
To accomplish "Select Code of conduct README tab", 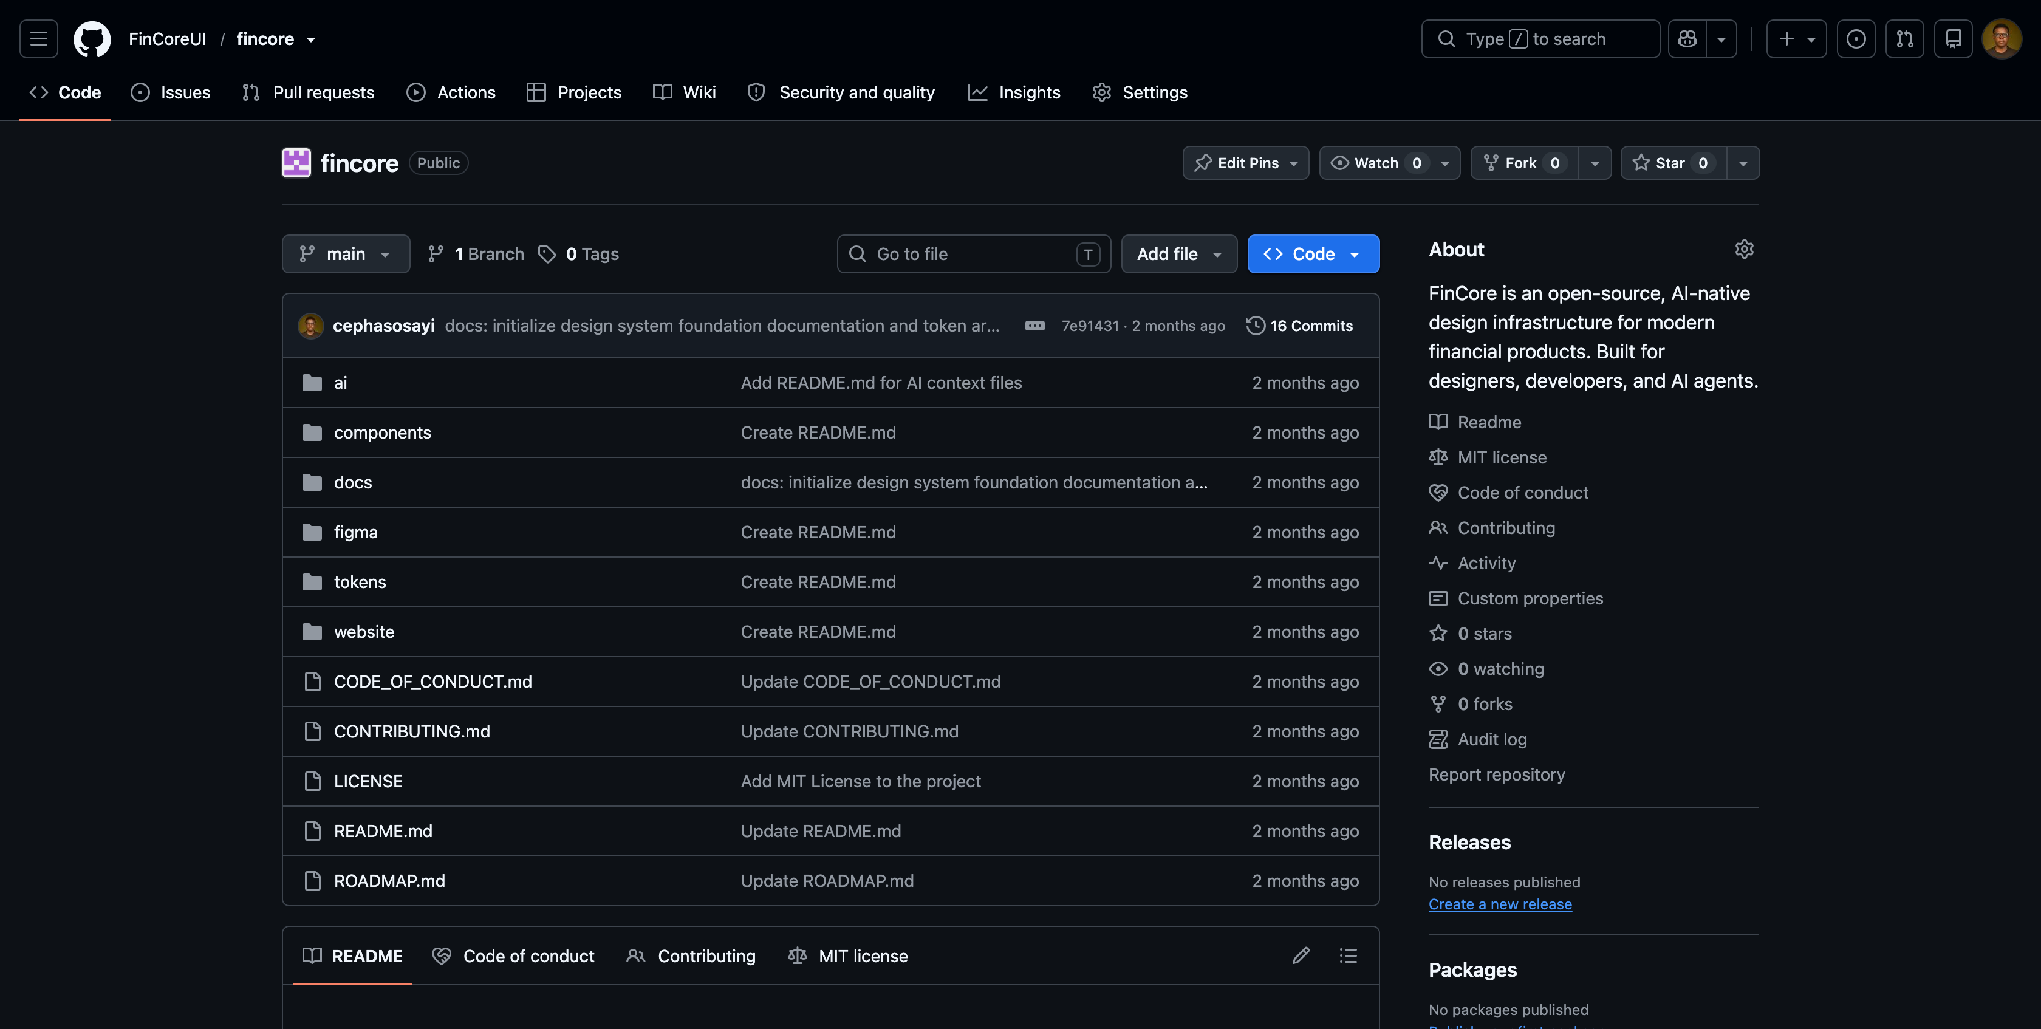I will pyautogui.click(x=513, y=955).
